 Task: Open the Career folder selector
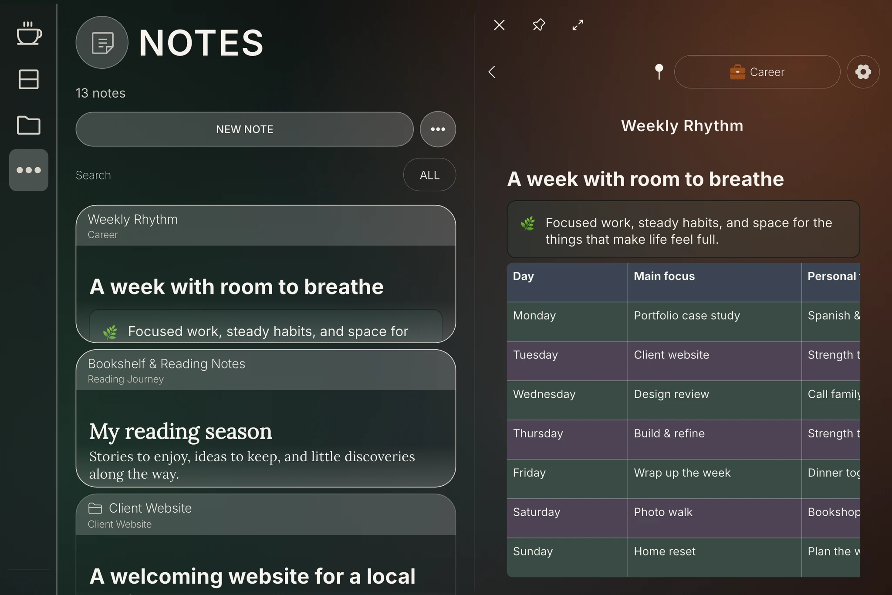(757, 72)
